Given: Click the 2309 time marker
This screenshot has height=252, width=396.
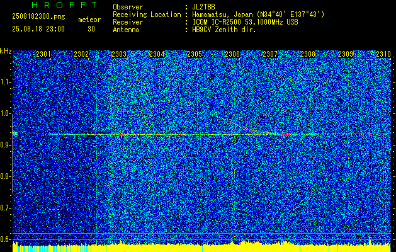Looking at the screenshot, I should (346, 54).
